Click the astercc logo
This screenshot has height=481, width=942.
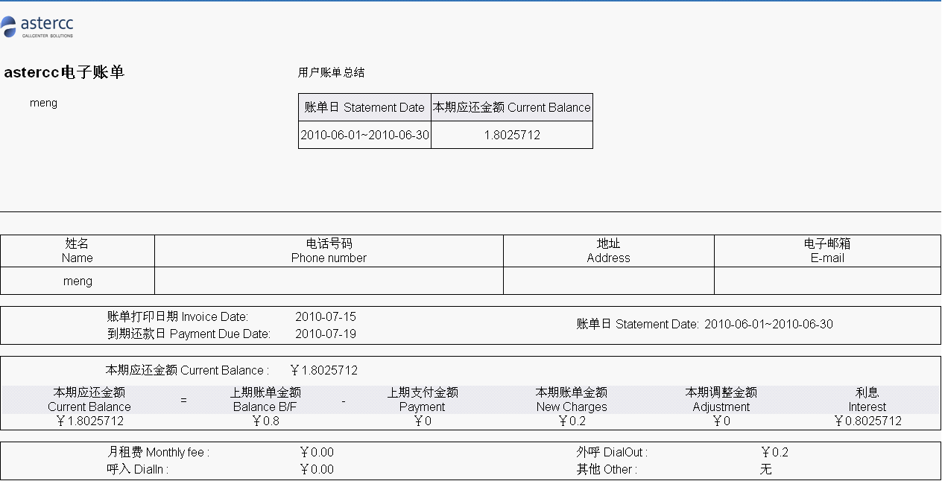[x=37, y=26]
